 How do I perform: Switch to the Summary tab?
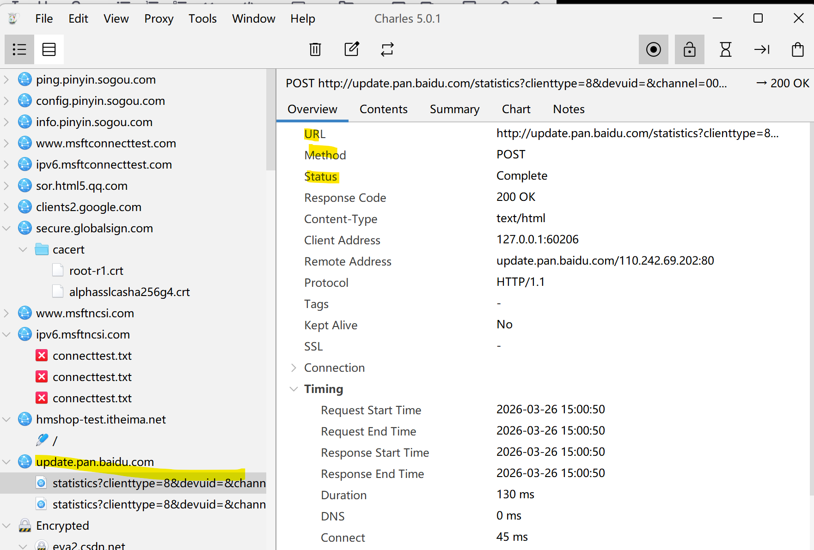pos(454,109)
